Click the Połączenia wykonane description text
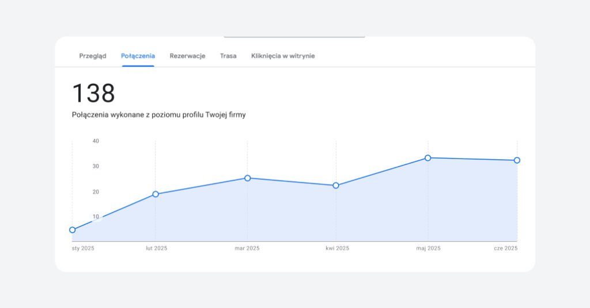Screen dimensions: 590x308 pos(158,115)
